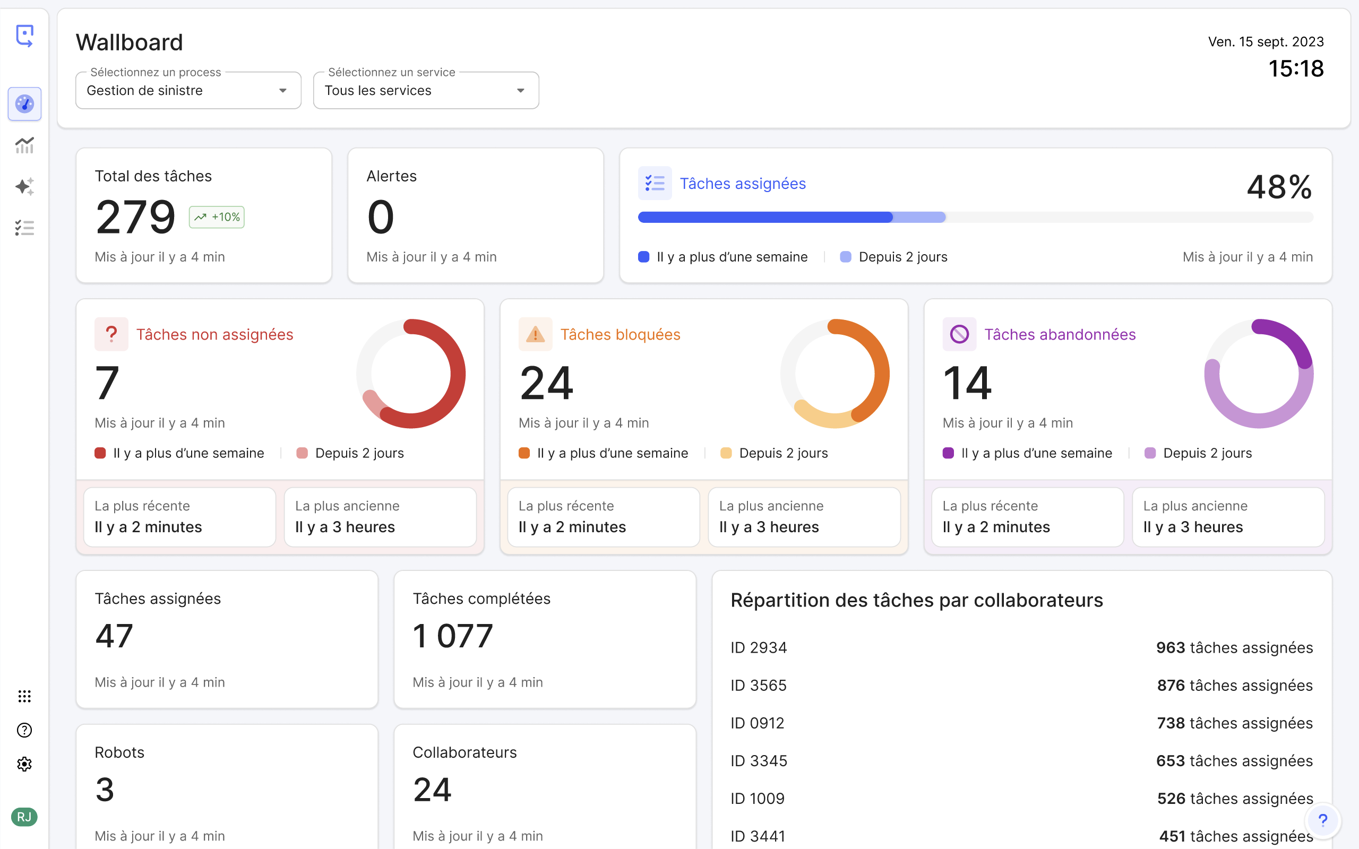
Task: Click the dark orange legend swatch
Action: (x=524, y=453)
